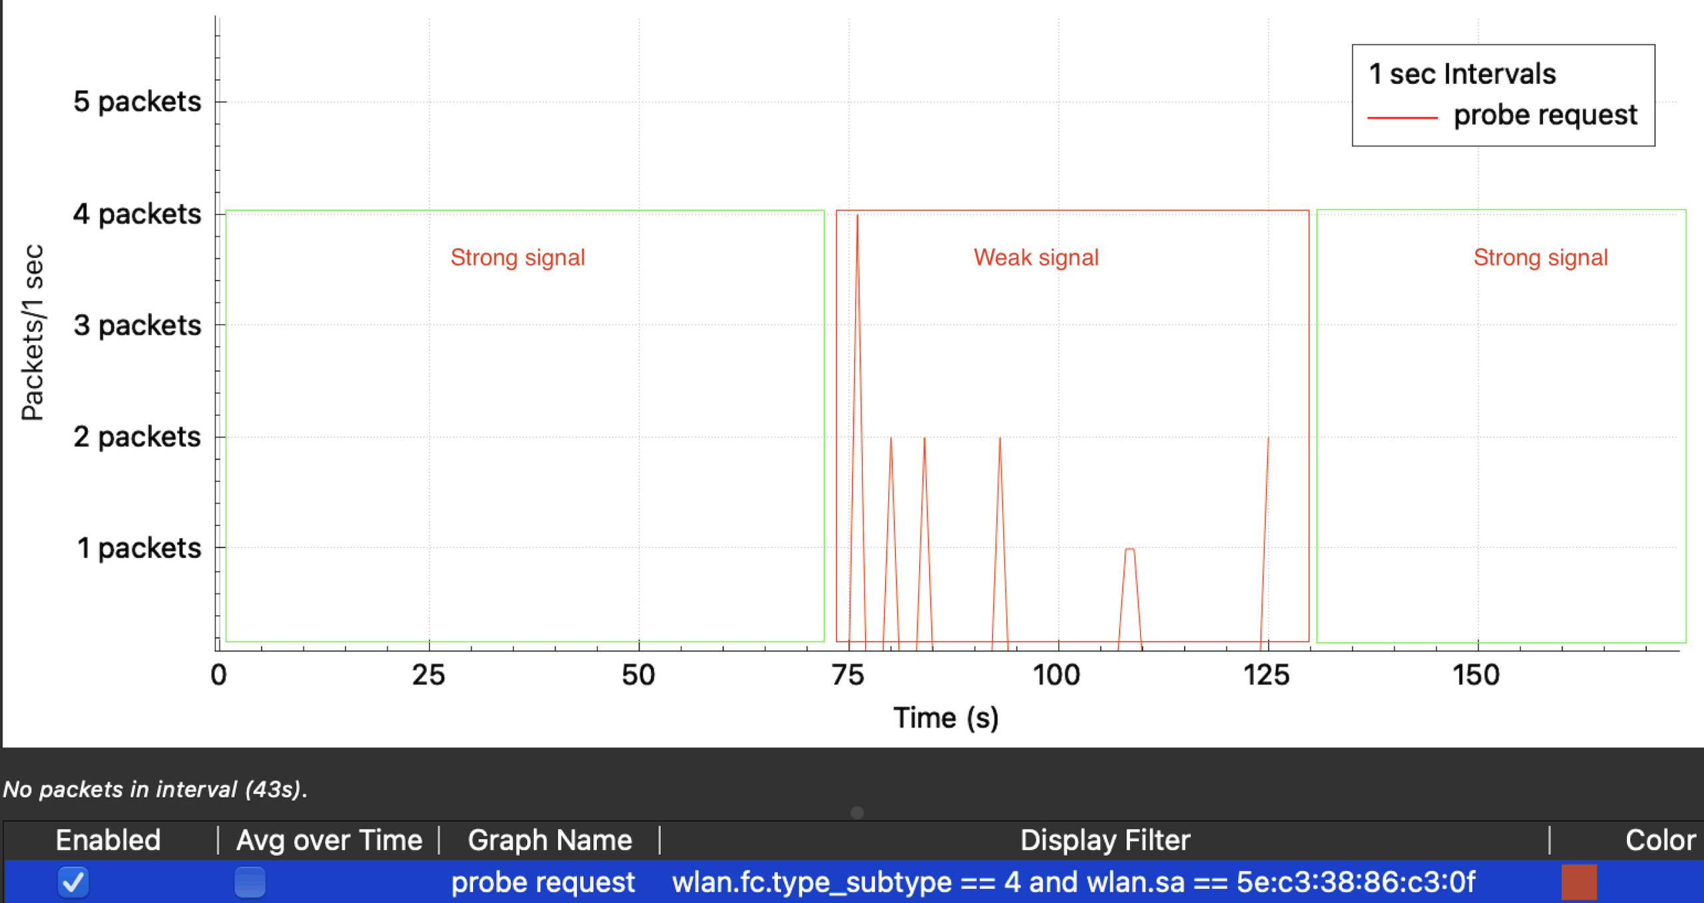The image size is (1704, 903).
Task: Click the Avg over Time column header
Action: pos(329,840)
